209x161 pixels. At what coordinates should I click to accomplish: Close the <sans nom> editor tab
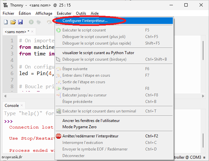click(33, 31)
